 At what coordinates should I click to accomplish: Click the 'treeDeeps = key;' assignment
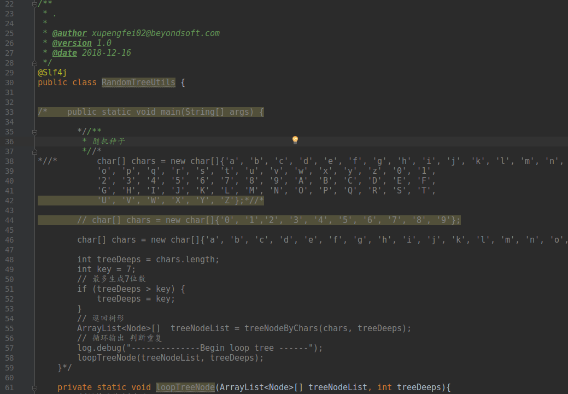136,299
